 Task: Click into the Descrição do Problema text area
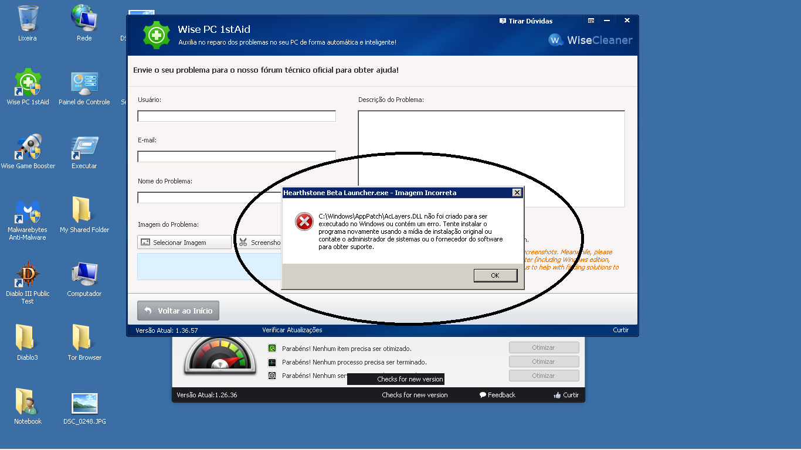click(491, 159)
